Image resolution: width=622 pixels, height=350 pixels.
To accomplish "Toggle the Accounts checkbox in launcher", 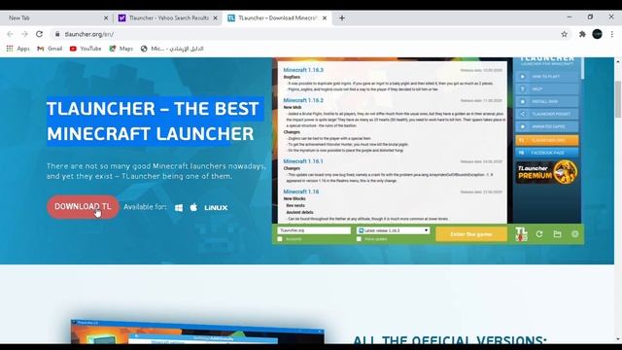I will point(280,239).
